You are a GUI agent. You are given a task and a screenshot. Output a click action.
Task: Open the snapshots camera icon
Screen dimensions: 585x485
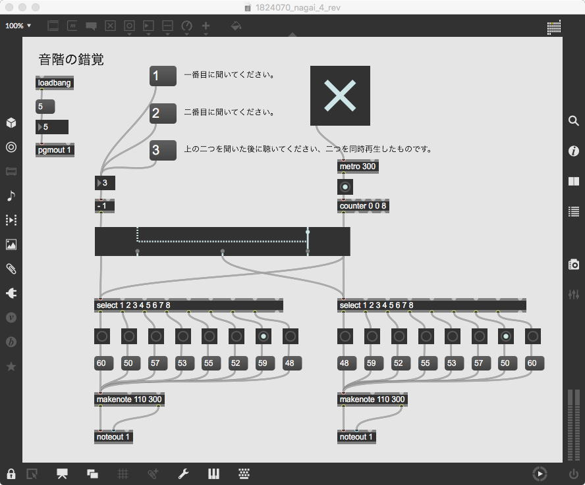point(573,265)
